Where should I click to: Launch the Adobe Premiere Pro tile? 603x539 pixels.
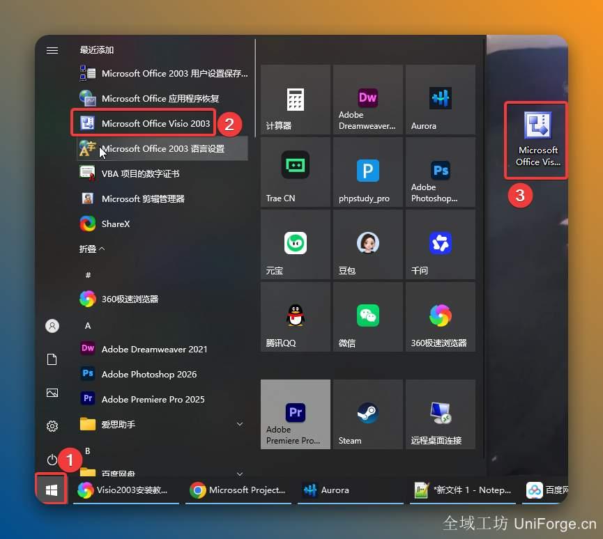(296, 414)
